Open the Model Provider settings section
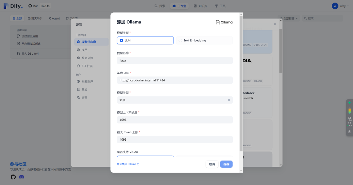353x185 pixels. coord(92,42)
